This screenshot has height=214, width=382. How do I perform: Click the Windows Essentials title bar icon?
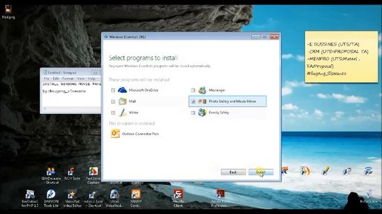point(106,37)
